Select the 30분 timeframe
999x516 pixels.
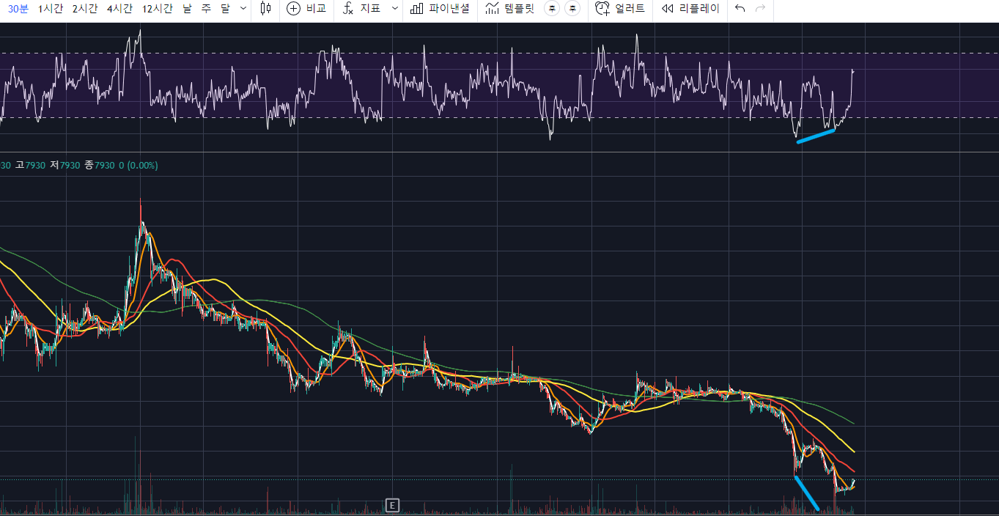[18, 9]
